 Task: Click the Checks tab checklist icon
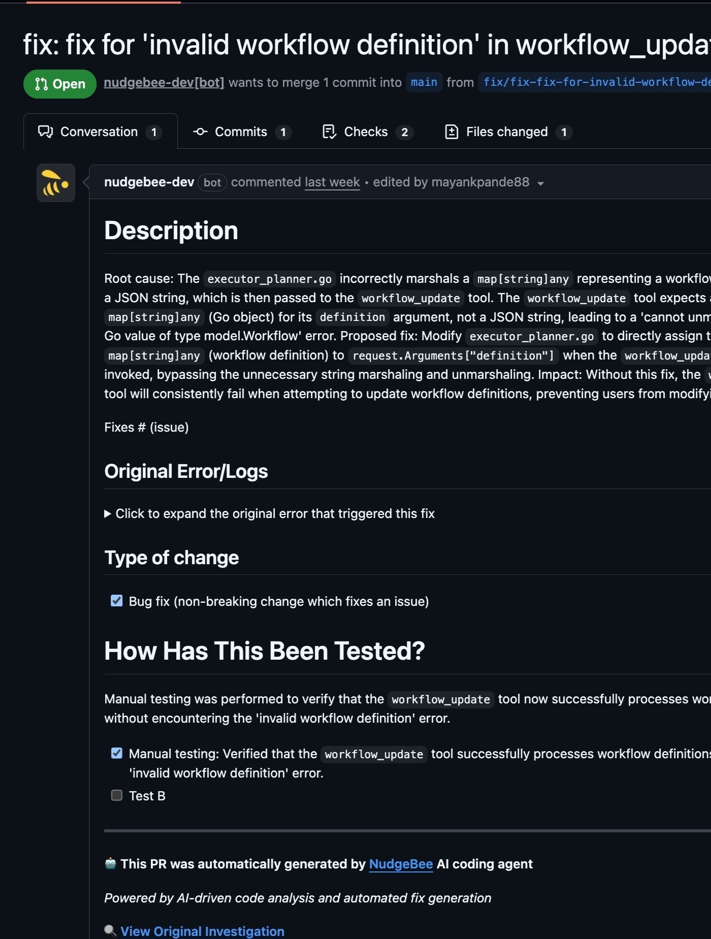click(329, 132)
